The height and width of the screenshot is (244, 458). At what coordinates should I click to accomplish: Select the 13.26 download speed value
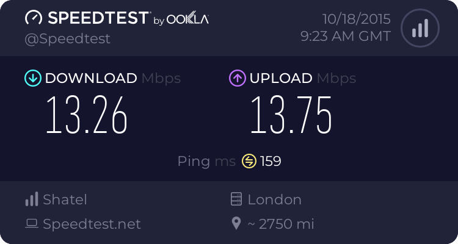coord(87,115)
